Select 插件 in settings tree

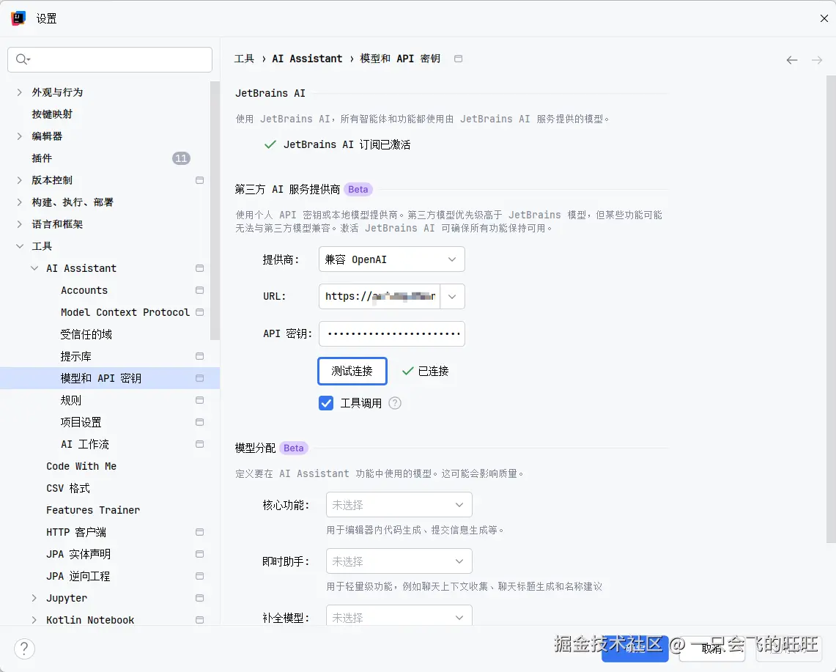click(x=42, y=158)
